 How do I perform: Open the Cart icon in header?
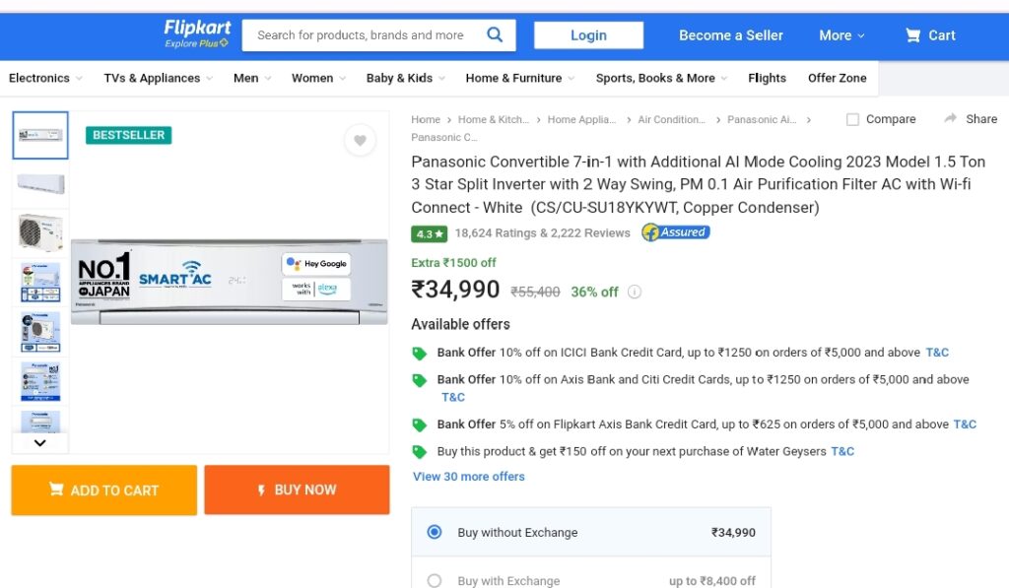(912, 35)
